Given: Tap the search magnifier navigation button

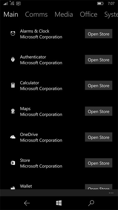Looking at the screenshot, I should tap(91, 203).
